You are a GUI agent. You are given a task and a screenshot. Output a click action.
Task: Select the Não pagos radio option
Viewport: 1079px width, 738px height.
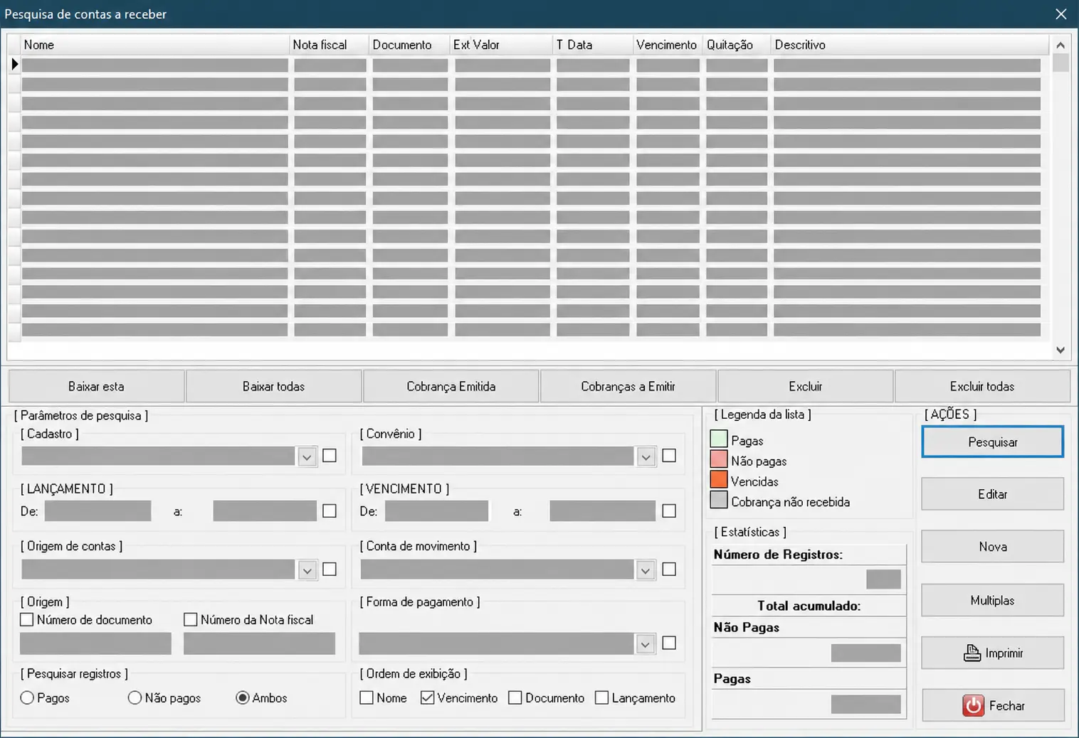click(135, 698)
